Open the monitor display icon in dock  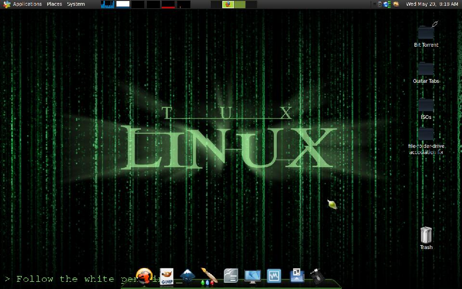click(253, 276)
